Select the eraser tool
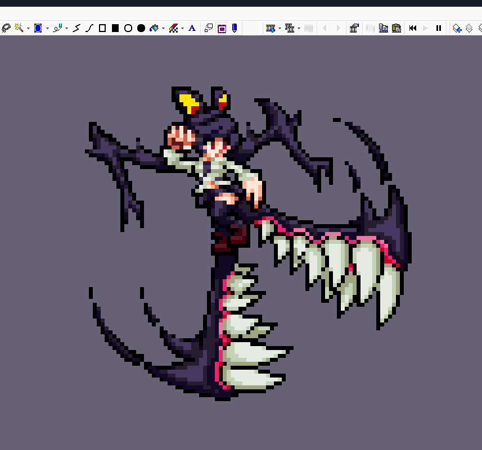The height and width of the screenshot is (450, 482). click(x=173, y=28)
